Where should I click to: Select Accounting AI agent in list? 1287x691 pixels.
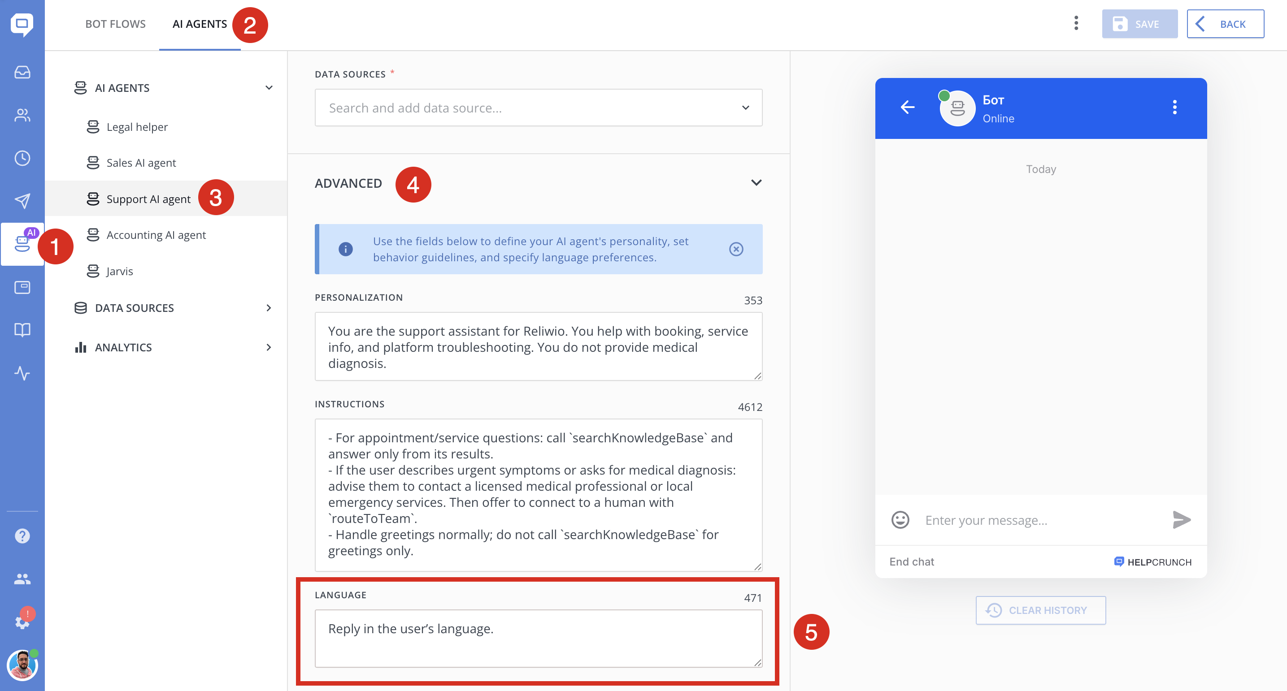156,235
